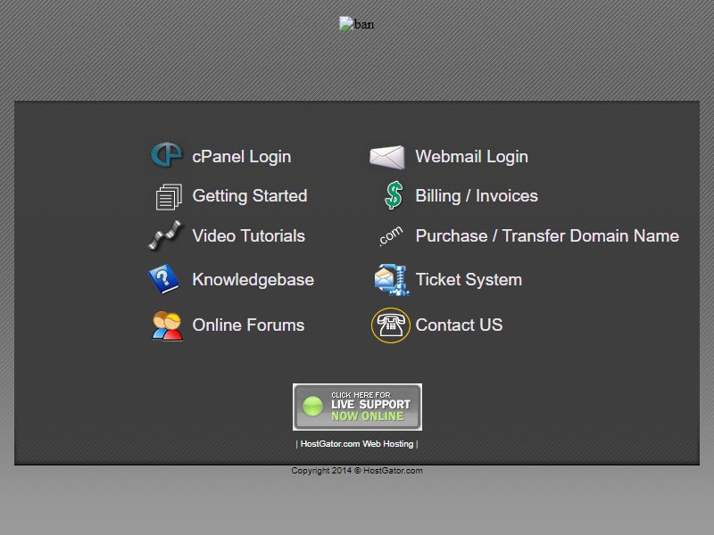
Task: Visit the Online Forums link
Action: pyautogui.click(x=248, y=325)
